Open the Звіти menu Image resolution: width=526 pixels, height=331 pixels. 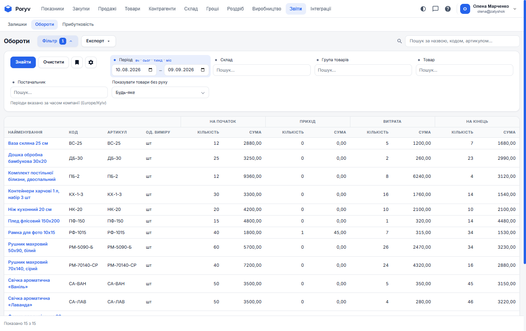[296, 9]
